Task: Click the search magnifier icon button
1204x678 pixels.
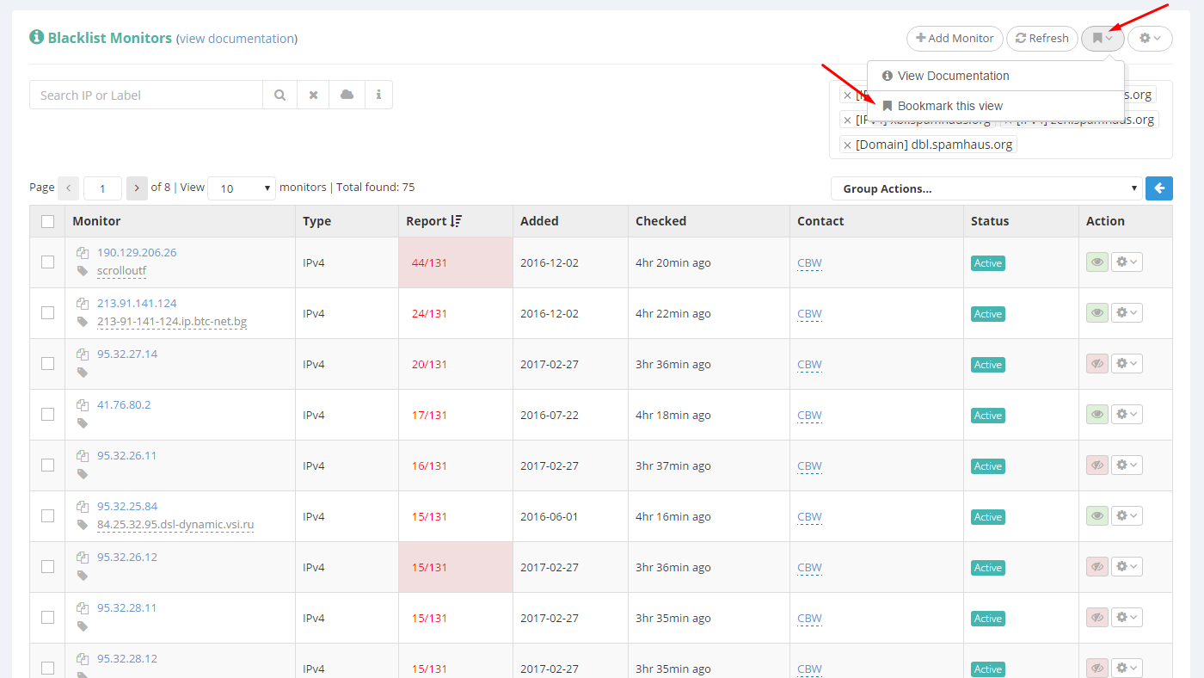Action: click(x=279, y=95)
